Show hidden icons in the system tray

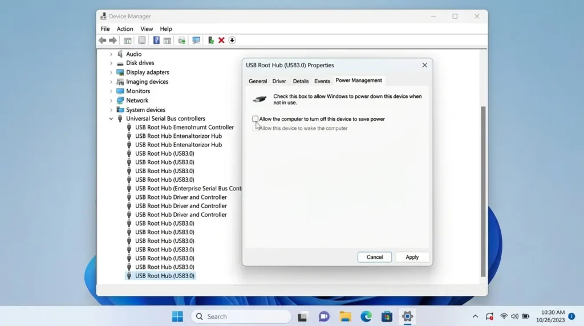[475, 316]
